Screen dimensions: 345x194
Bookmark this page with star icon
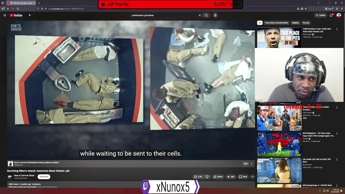pos(306,9)
